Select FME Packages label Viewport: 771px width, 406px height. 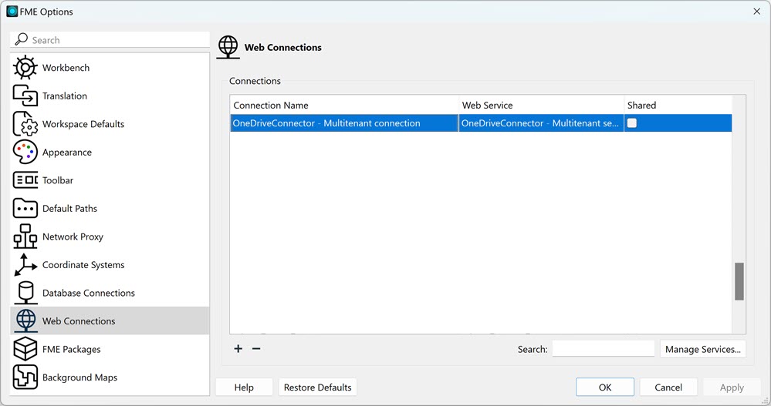(x=71, y=349)
